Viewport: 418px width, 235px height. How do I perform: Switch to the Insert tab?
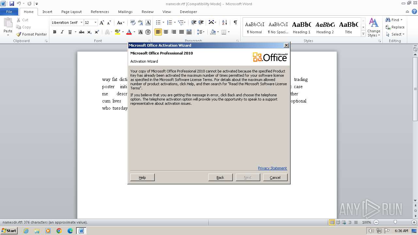coord(47,12)
